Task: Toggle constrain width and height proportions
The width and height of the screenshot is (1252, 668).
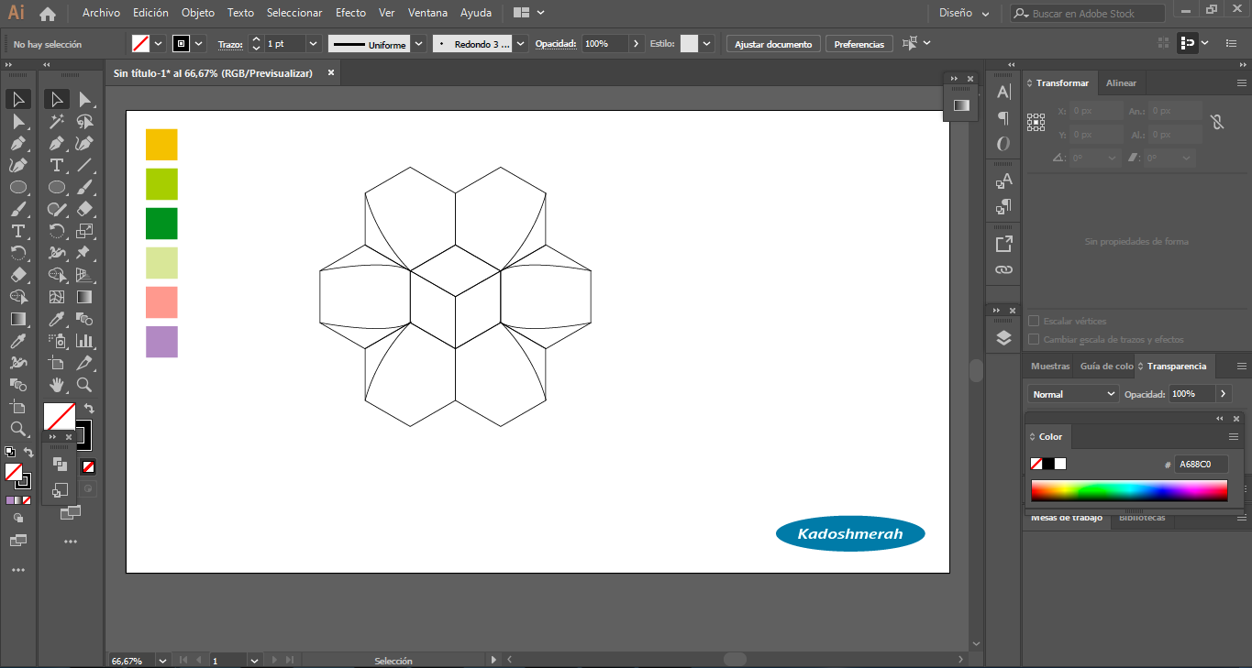Action: [1217, 122]
